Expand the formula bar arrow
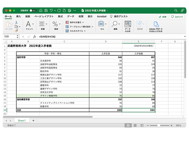 tap(185, 37)
